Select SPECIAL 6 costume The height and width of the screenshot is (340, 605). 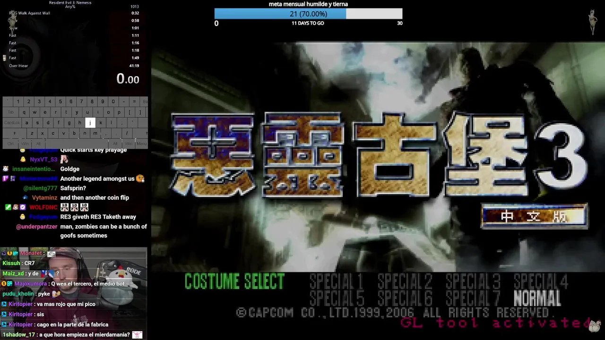tap(405, 298)
